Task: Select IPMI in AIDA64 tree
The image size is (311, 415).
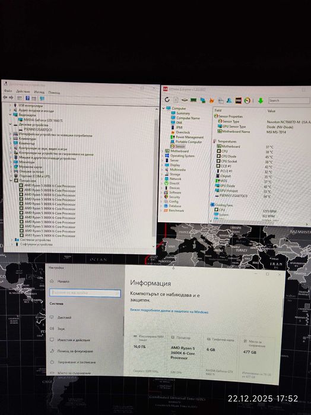Action: click(176, 127)
